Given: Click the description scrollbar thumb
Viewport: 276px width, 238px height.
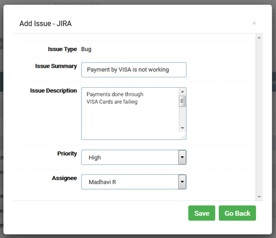Looking at the screenshot, I should click(x=182, y=101).
